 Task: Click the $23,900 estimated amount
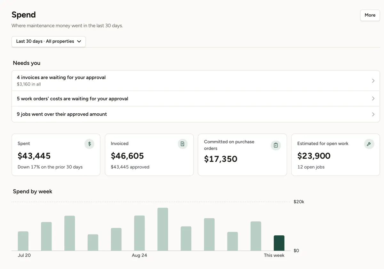tap(314, 156)
